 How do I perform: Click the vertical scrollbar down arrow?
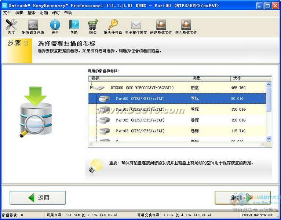pos(269,138)
